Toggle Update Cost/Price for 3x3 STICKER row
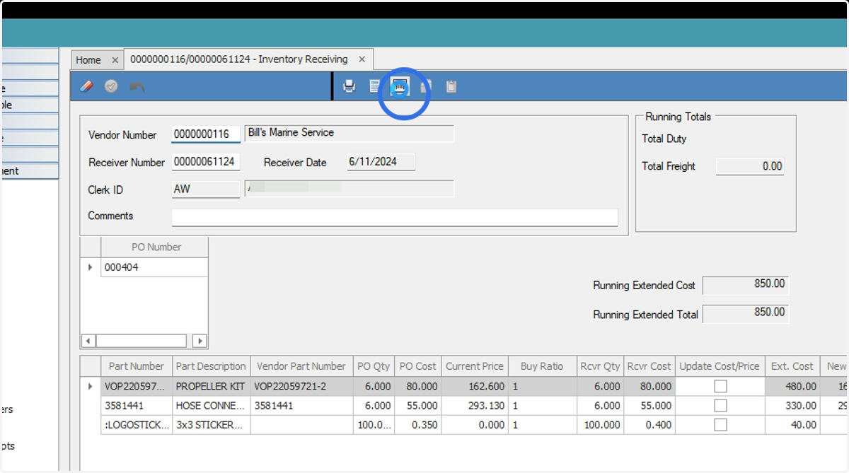The image size is (849, 473). coord(720,425)
